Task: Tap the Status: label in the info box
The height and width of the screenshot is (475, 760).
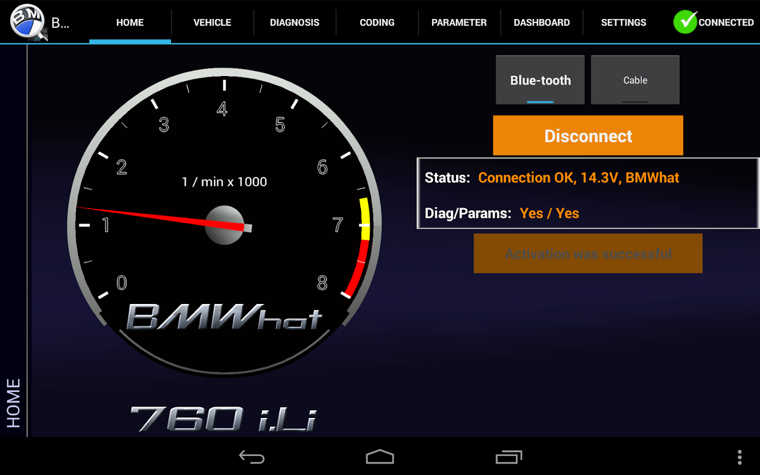Action: (x=447, y=178)
